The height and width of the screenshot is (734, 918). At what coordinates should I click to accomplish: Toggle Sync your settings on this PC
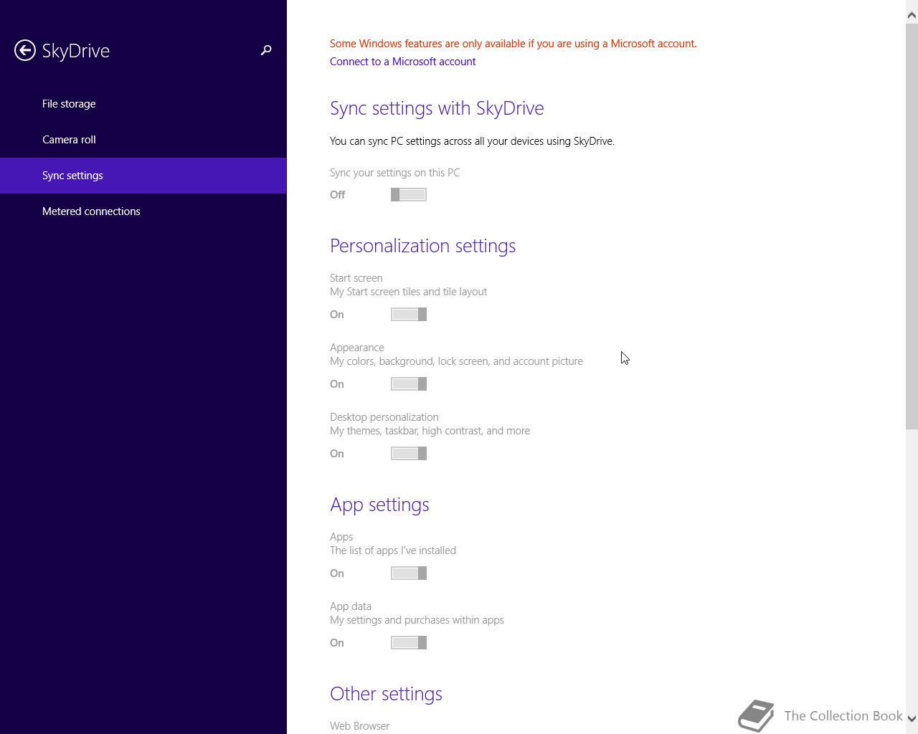click(409, 195)
